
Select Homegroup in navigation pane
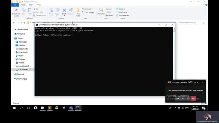tap(21, 79)
